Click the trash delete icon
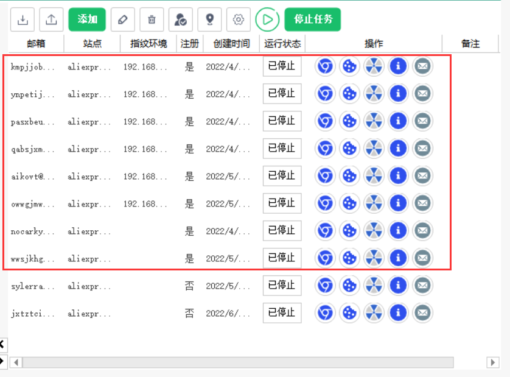Viewport: 510px width, 377px height. point(152,19)
